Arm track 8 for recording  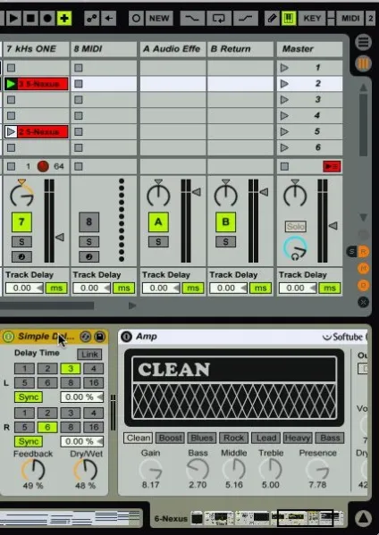pos(88,256)
